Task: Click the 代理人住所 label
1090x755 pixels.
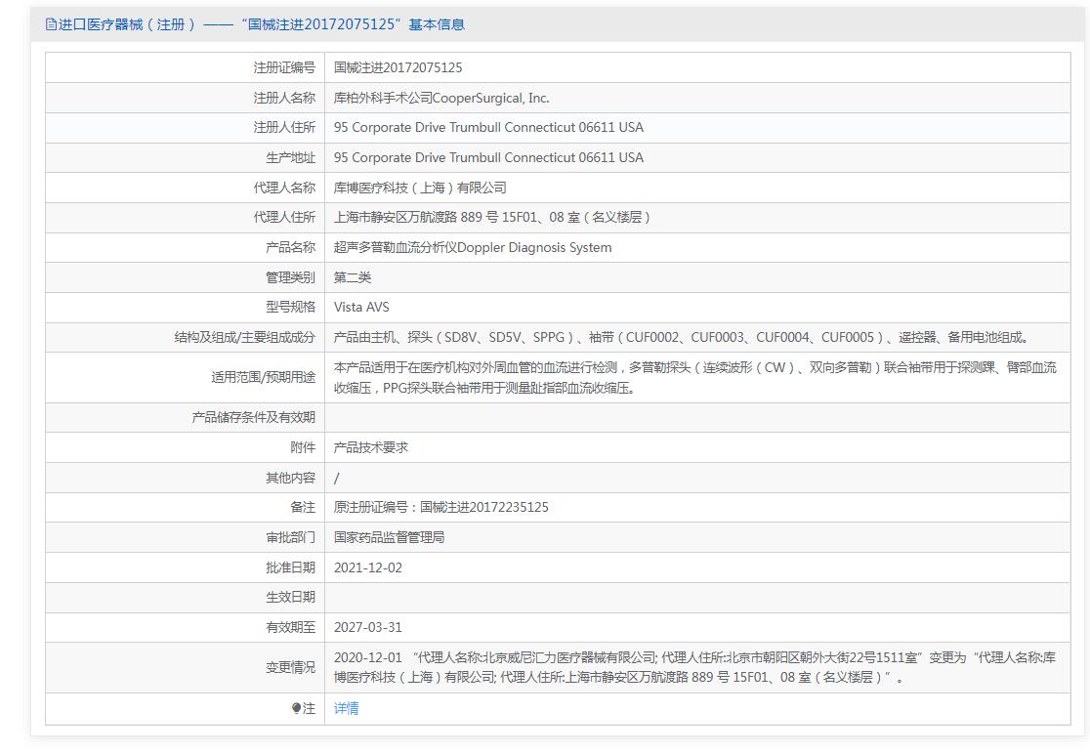Action: 284,217
